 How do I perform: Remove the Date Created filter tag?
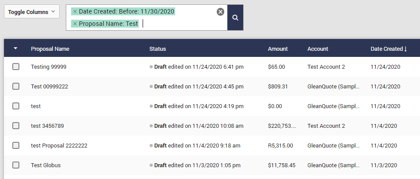[75, 11]
